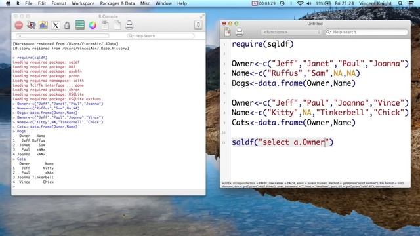Open the Quartz graphics window icon
420x236 pixels.
click(x=43, y=25)
